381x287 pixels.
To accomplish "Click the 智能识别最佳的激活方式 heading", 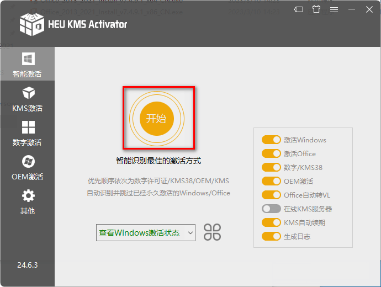I will pyautogui.click(x=158, y=161).
